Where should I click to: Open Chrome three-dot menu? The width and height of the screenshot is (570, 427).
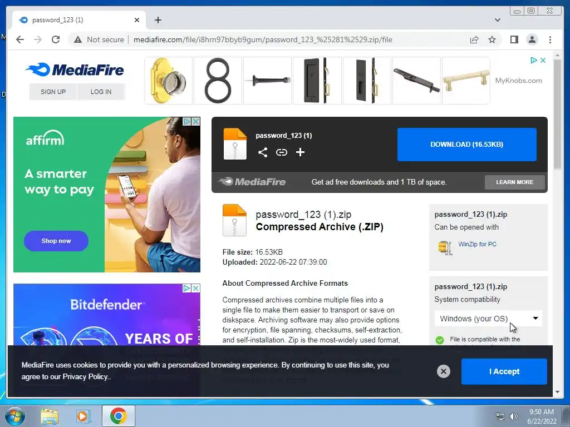pos(550,39)
